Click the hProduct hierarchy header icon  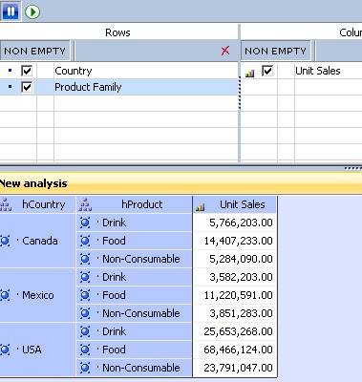(x=85, y=204)
